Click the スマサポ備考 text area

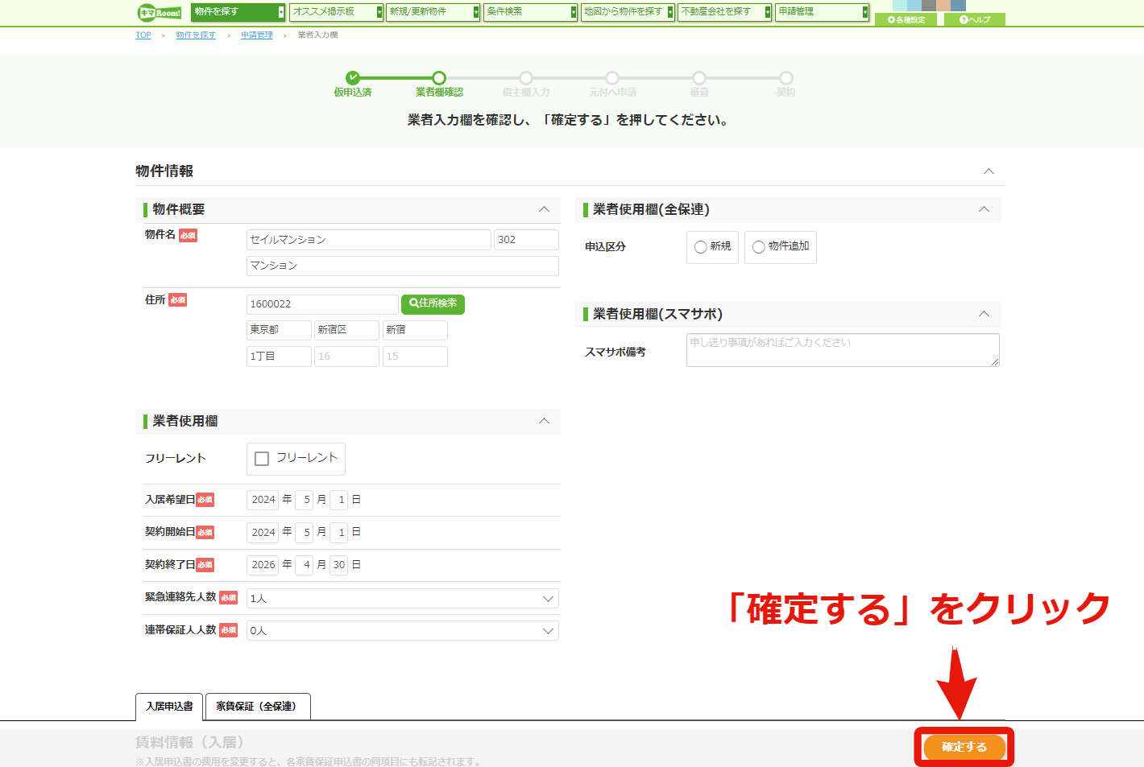pyautogui.click(x=843, y=350)
